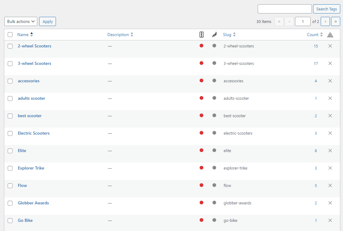The image size is (343, 231).
Task: Sort tags by the Slug column
Action: pos(229,35)
